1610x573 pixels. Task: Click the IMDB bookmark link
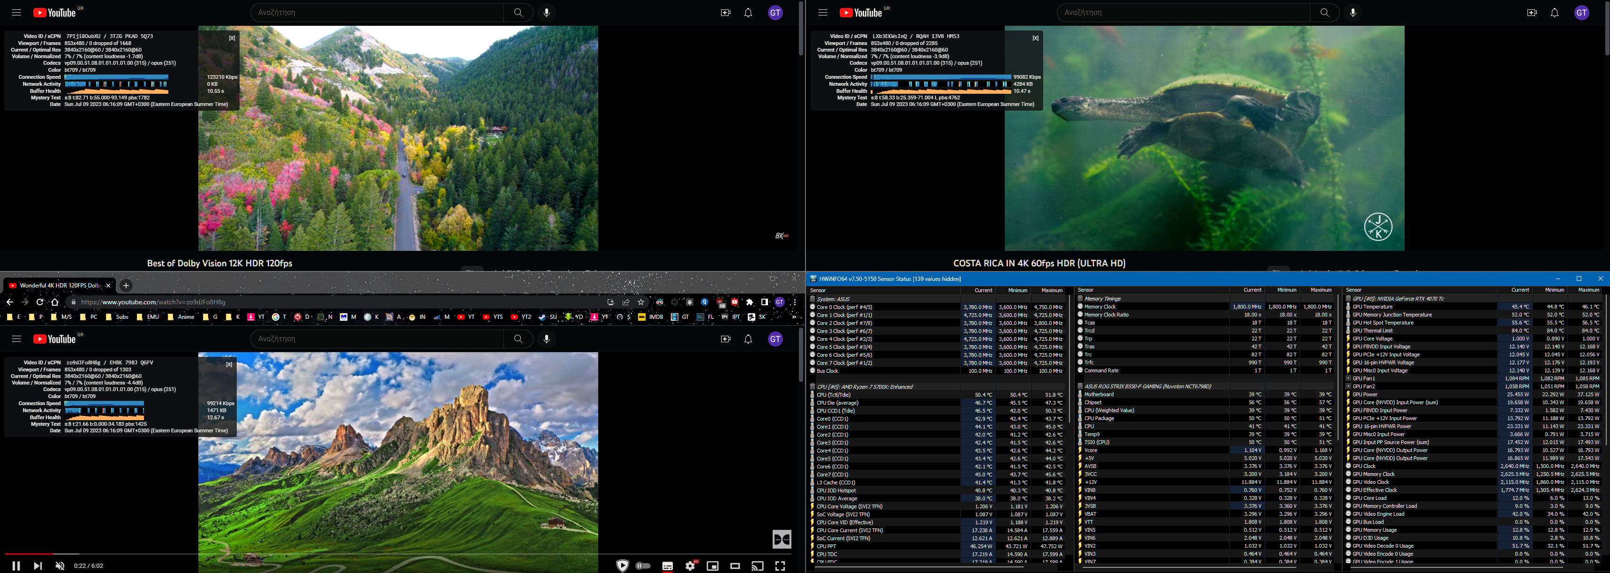[x=651, y=317]
